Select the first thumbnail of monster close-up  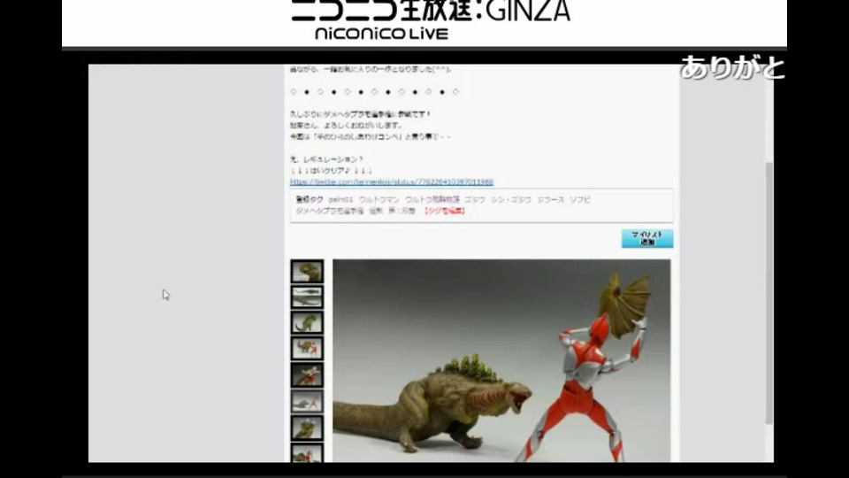click(x=307, y=272)
